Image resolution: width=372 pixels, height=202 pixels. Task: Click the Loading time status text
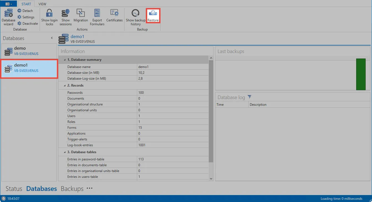click(342, 199)
